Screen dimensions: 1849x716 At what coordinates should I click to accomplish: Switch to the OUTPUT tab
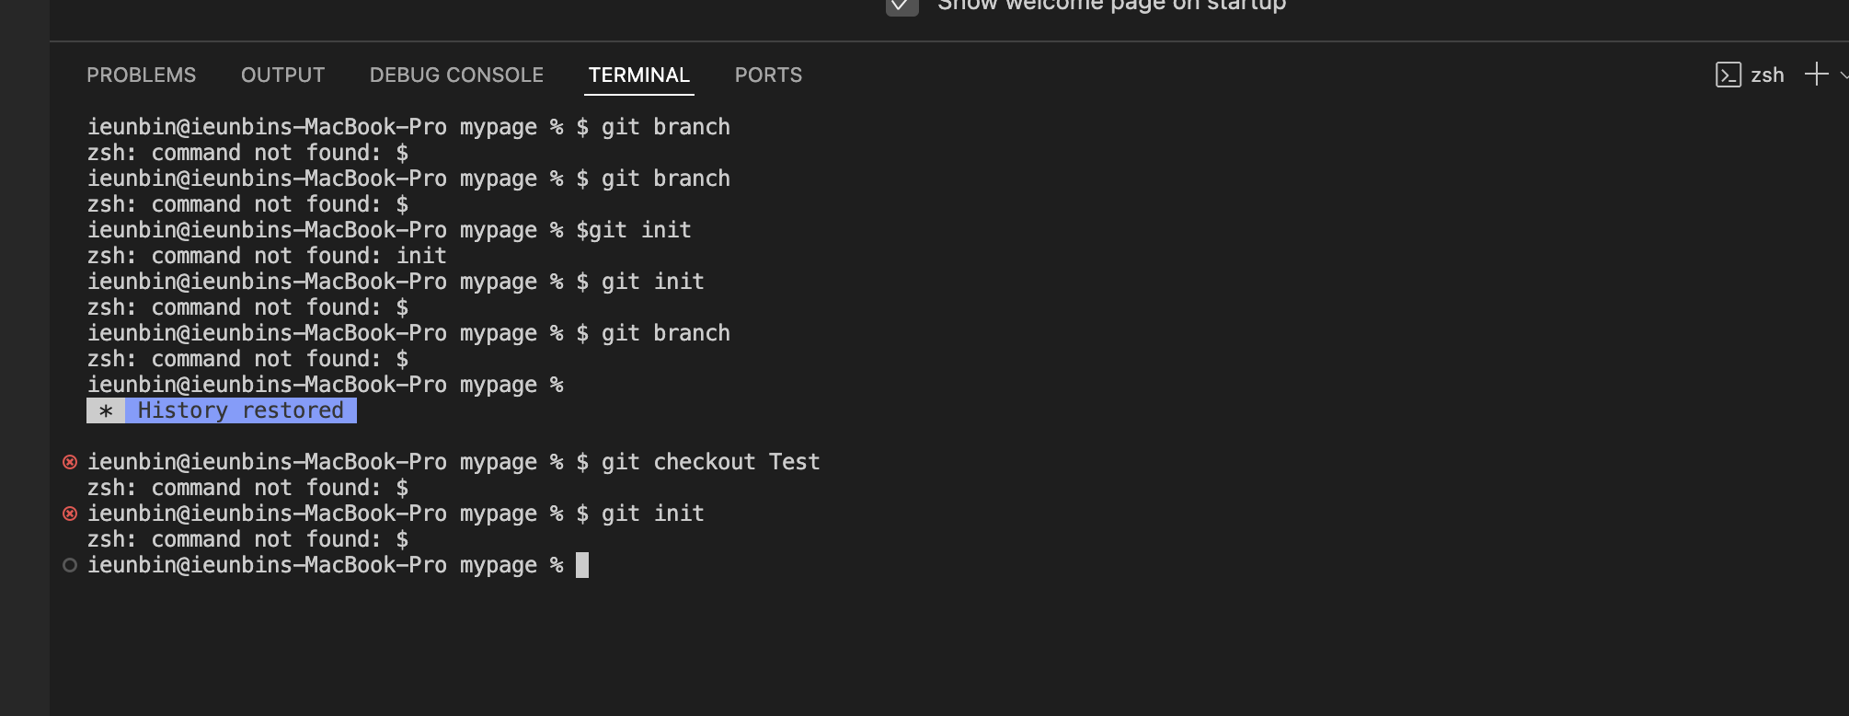[x=282, y=75]
